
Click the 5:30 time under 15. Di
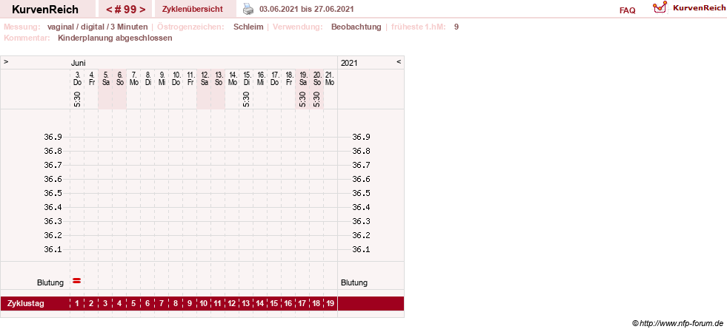pyautogui.click(x=246, y=99)
